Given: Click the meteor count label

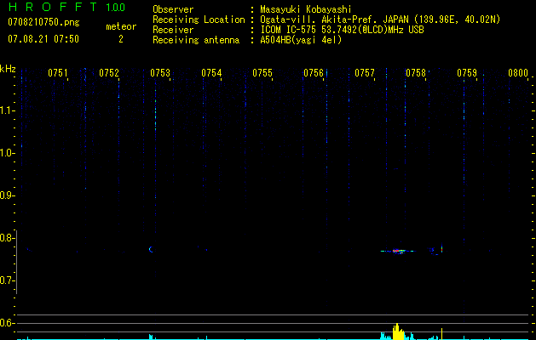Looking at the screenshot, I should [121, 26].
